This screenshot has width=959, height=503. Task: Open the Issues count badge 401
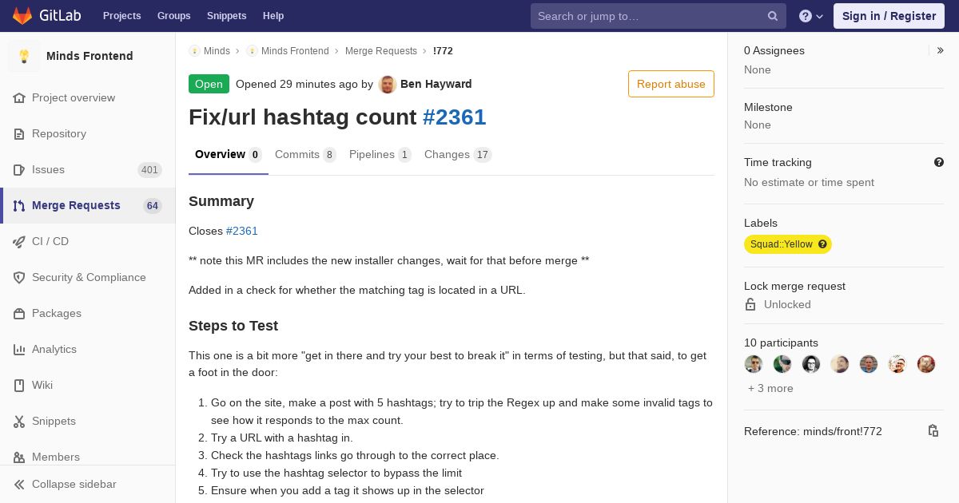pos(149,169)
